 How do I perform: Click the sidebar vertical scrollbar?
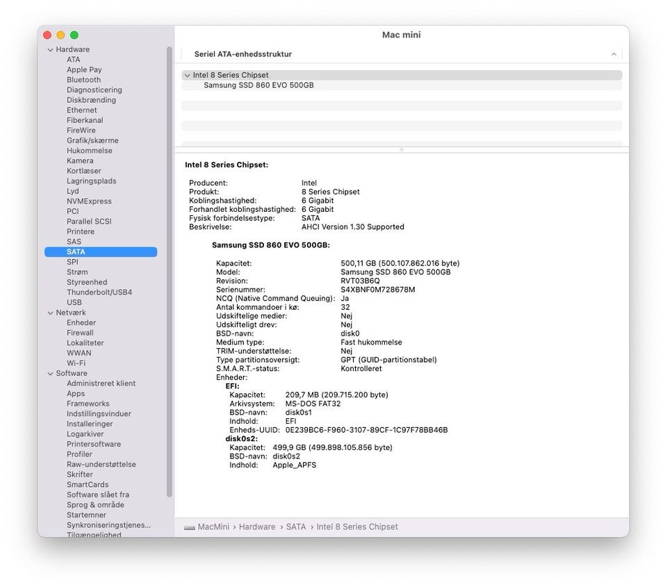[170, 272]
